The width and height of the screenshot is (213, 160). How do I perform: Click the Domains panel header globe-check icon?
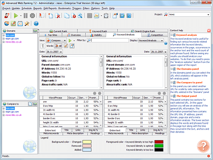(x=35, y=31)
